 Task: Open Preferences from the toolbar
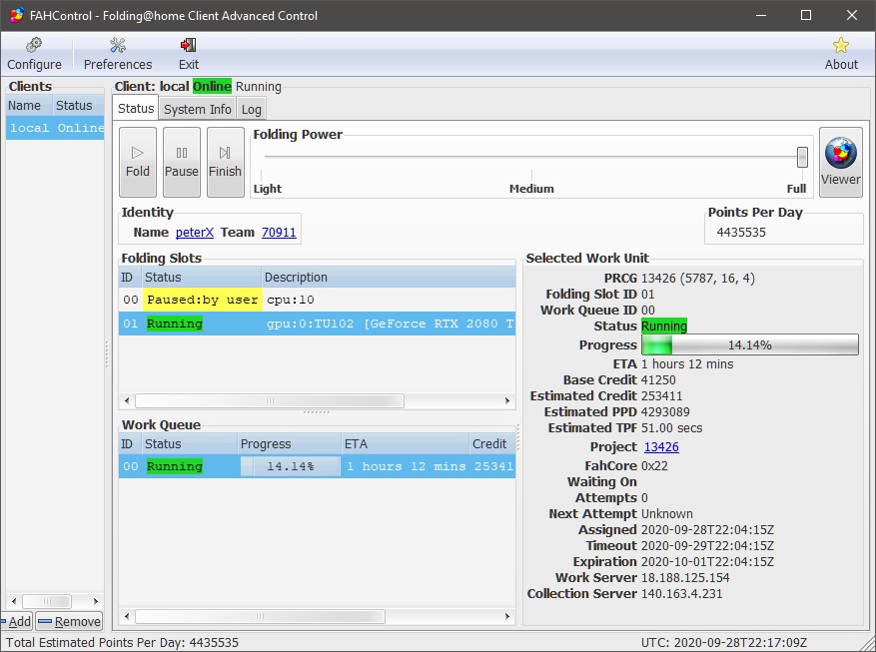click(x=117, y=54)
